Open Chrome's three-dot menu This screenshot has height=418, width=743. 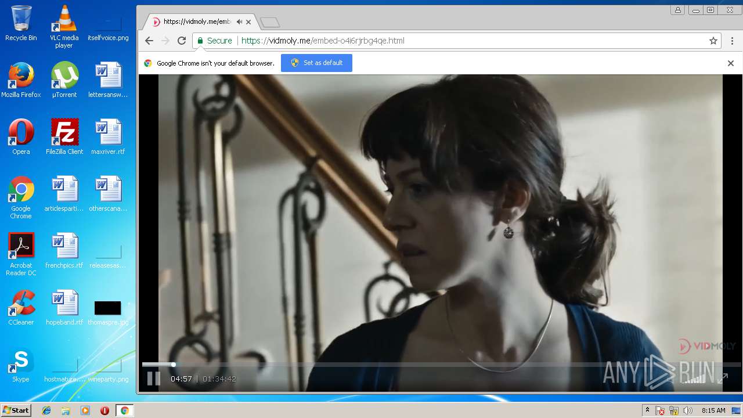click(x=733, y=41)
